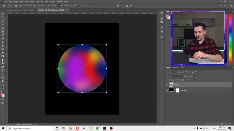Open the Fill slider dropdown arrow
This screenshot has height=131, width=234.
pyautogui.click(x=195, y=80)
